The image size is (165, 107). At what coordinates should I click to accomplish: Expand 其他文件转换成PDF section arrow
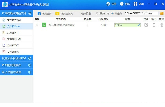coord(30,58)
